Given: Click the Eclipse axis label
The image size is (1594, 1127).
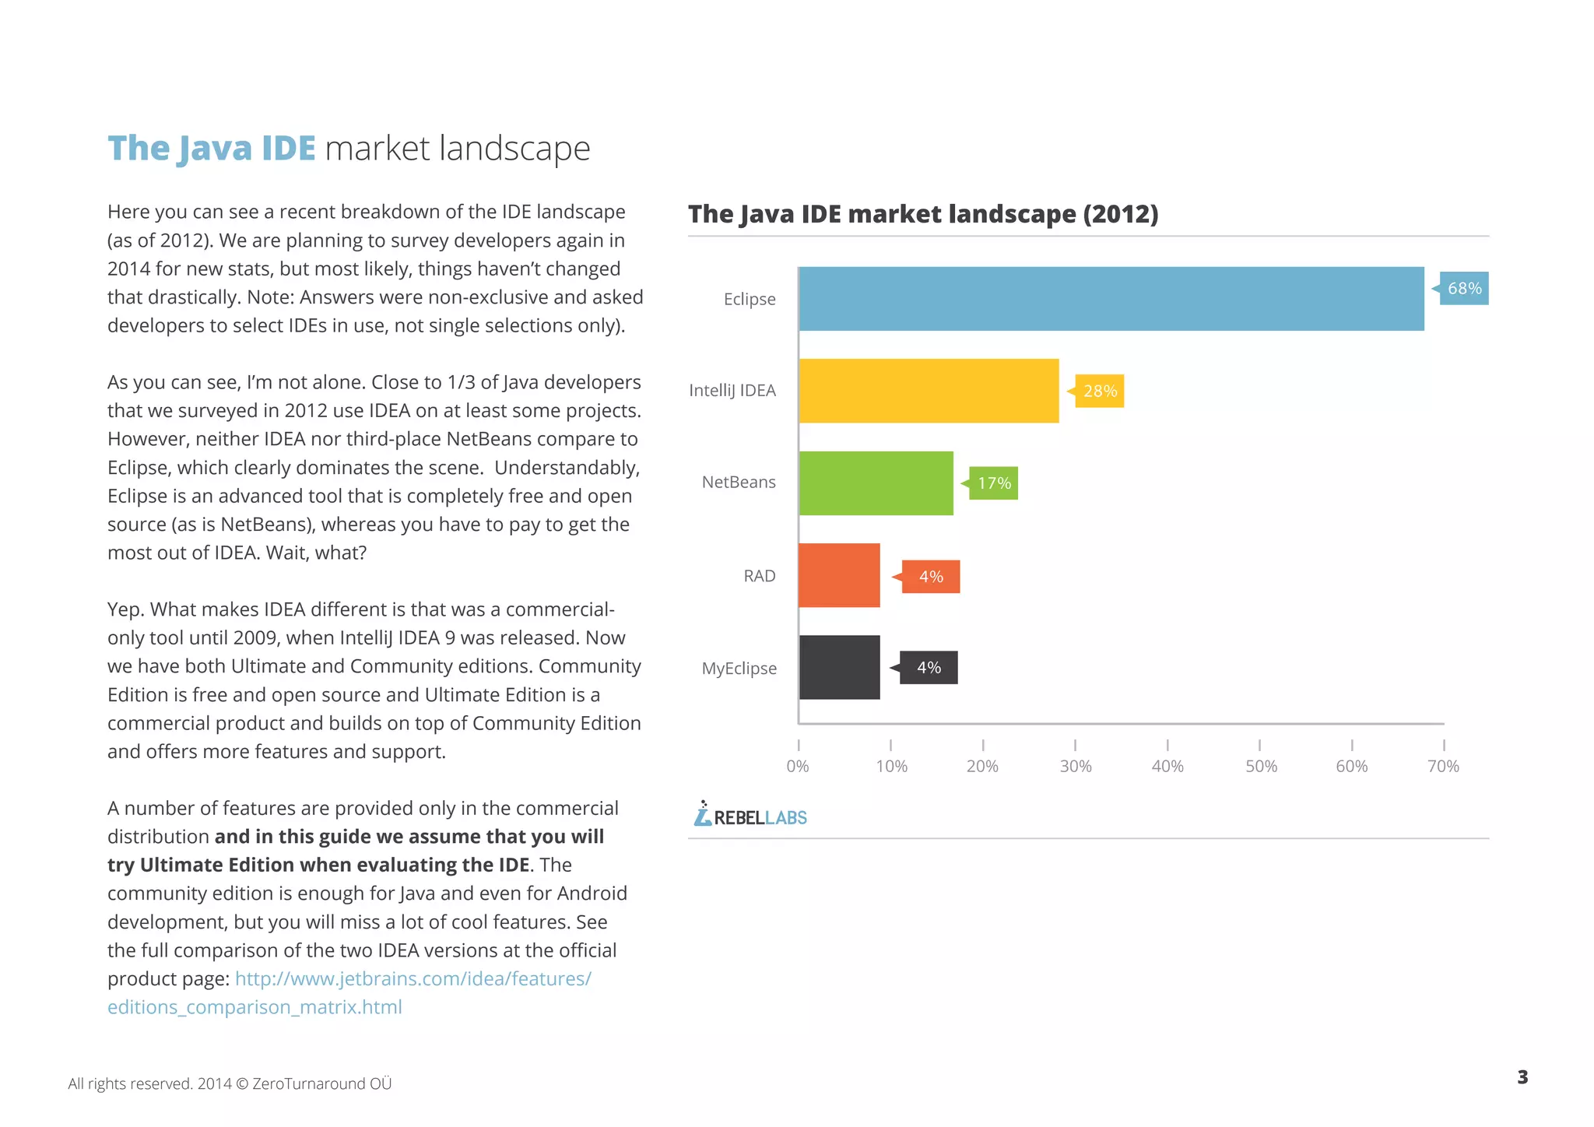Looking at the screenshot, I should point(749,299).
